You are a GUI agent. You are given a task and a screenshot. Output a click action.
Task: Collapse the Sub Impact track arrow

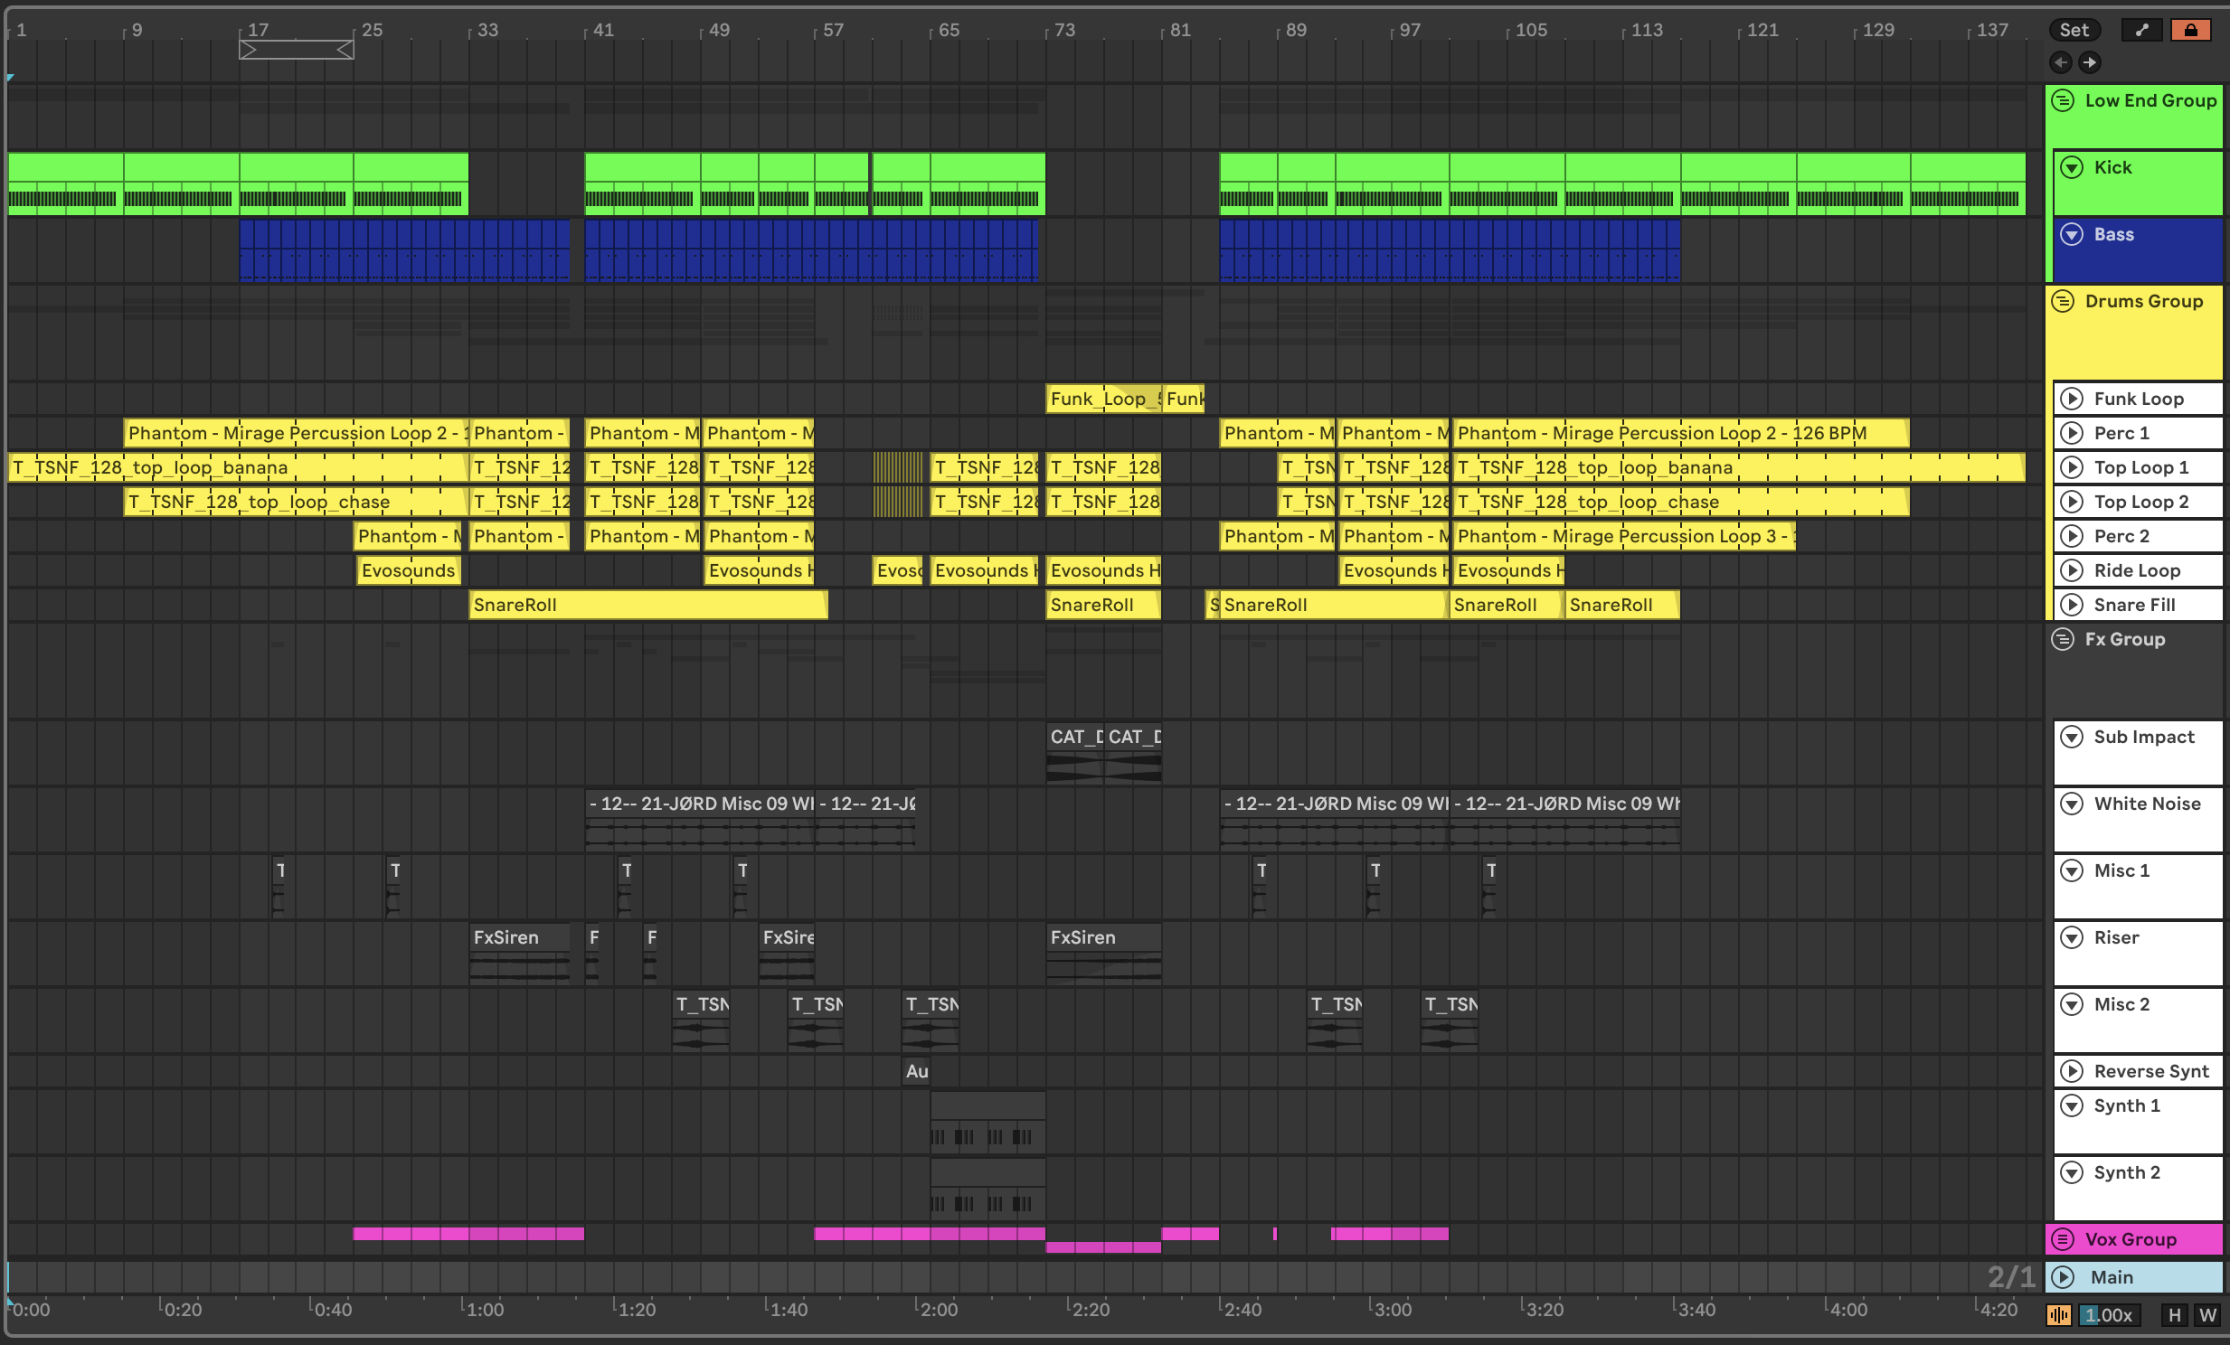[x=2072, y=738]
